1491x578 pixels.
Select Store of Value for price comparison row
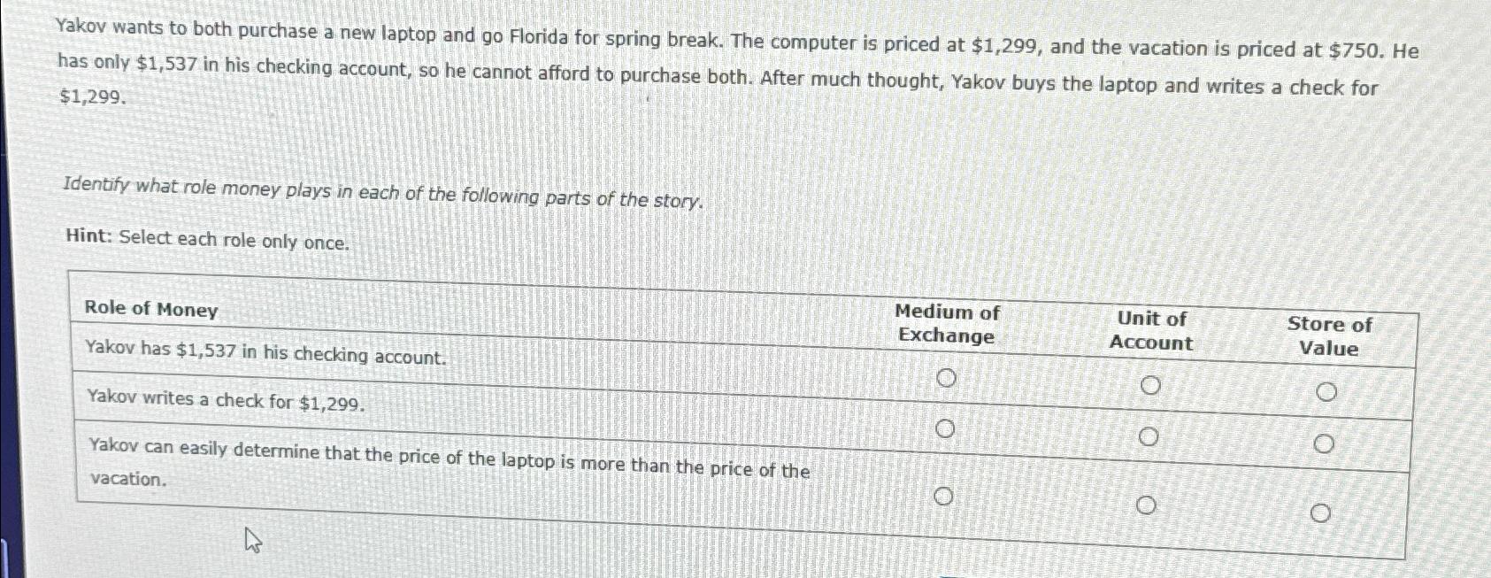tap(1322, 512)
